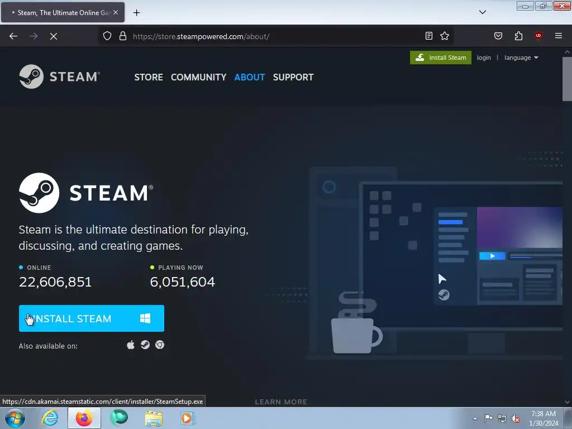Select the ABOUT menu item
The image size is (572, 429).
point(250,77)
